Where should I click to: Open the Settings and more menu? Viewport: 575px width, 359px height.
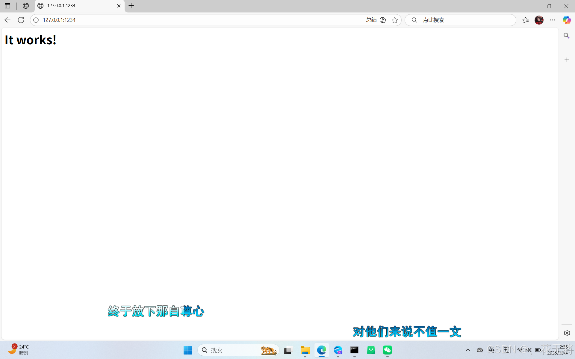pos(552,20)
